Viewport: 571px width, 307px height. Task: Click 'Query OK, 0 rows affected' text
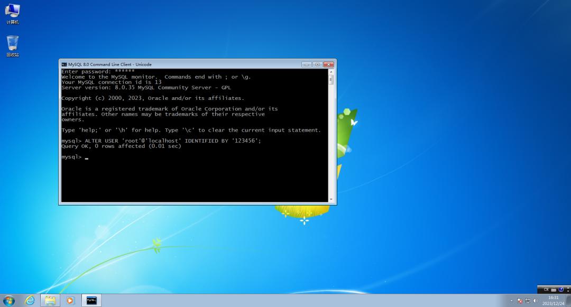pos(121,146)
